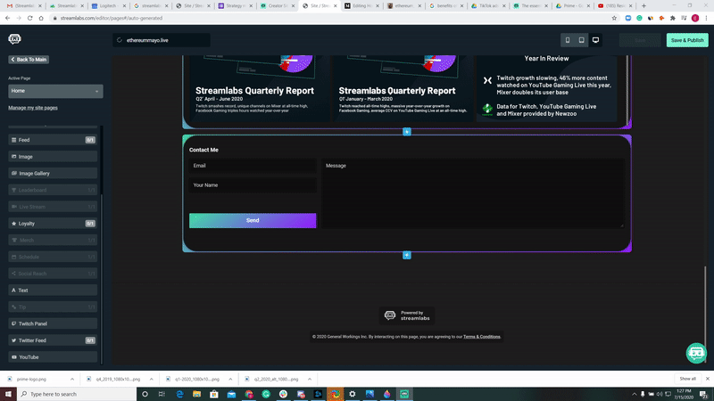The image size is (714, 401).
Task: Open a new browser tab with plus
Action: [x=643, y=6]
